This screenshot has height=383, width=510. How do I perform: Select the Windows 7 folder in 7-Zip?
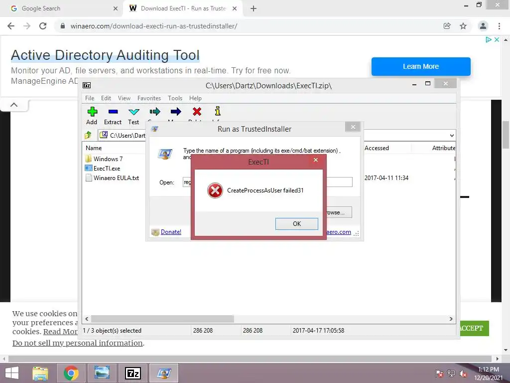click(108, 159)
